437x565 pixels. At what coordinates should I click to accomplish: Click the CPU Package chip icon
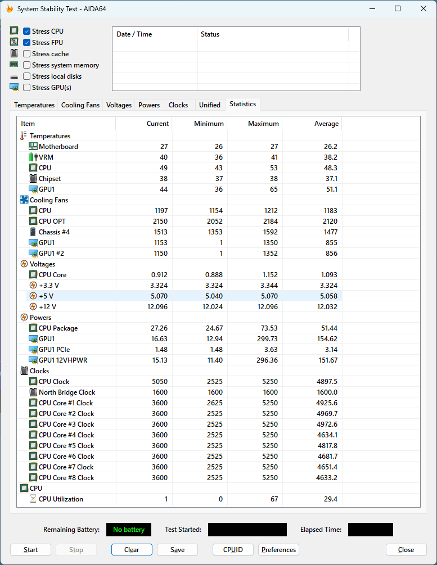point(33,328)
